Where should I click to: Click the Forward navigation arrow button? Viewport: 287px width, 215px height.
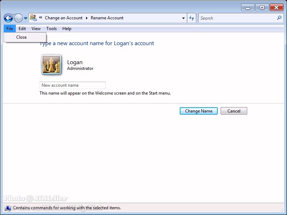pyautogui.click(x=19, y=18)
